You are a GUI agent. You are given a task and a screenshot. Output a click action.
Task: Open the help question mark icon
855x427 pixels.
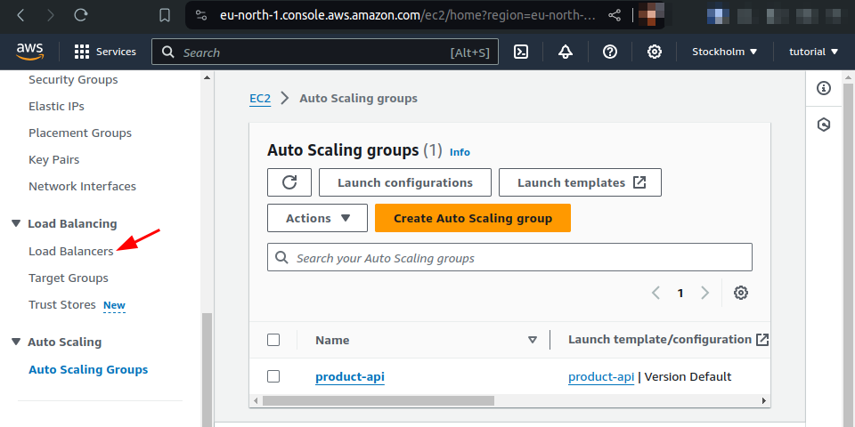[x=609, y=52]
